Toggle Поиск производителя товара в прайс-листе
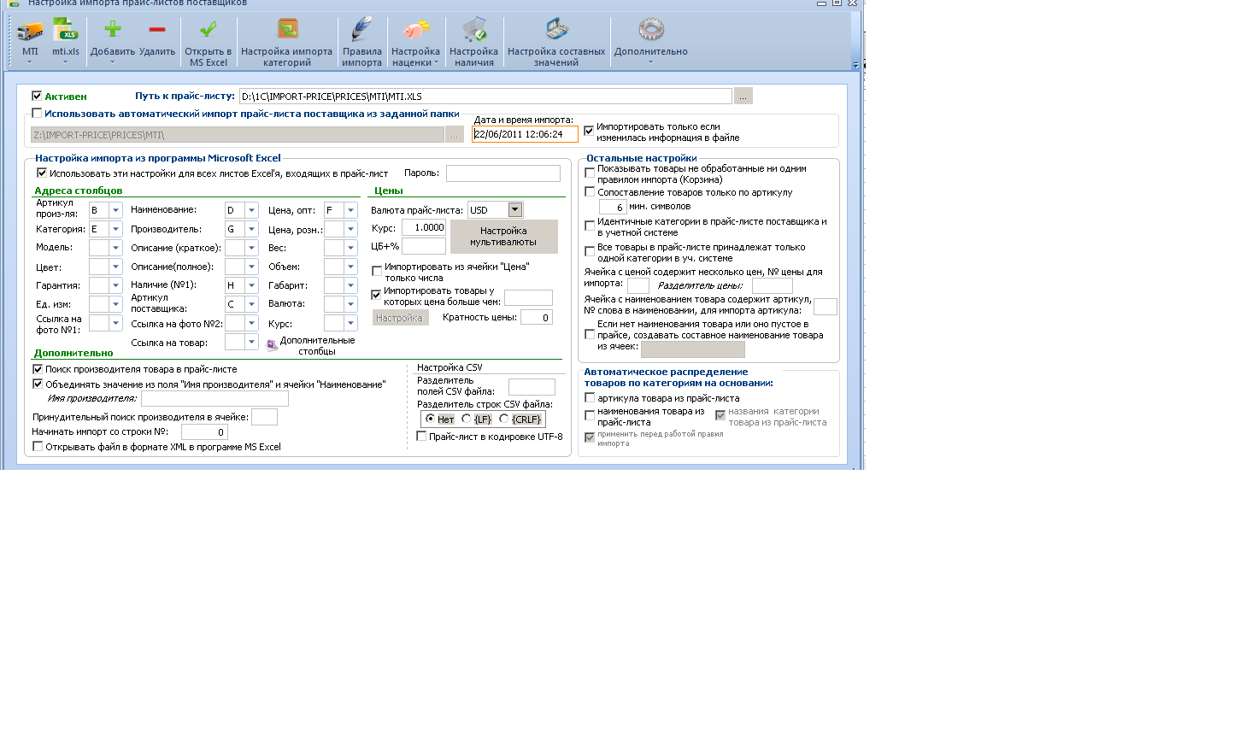Screen dimensions: 1234x745 [x=38, y=369]
